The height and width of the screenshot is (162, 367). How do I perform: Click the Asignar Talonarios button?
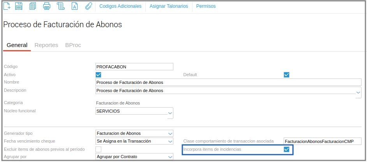pyautogui.click(x=169, y=6)
